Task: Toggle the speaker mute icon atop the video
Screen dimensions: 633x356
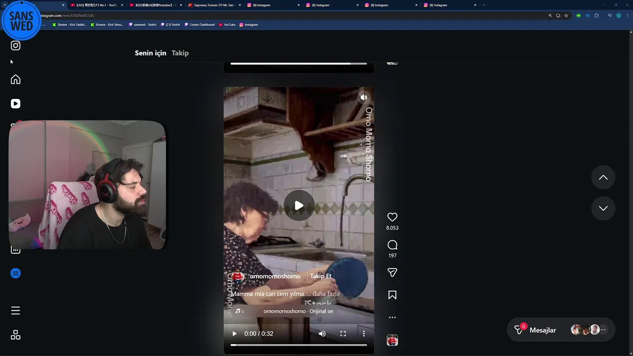Action: coord(363,97)
